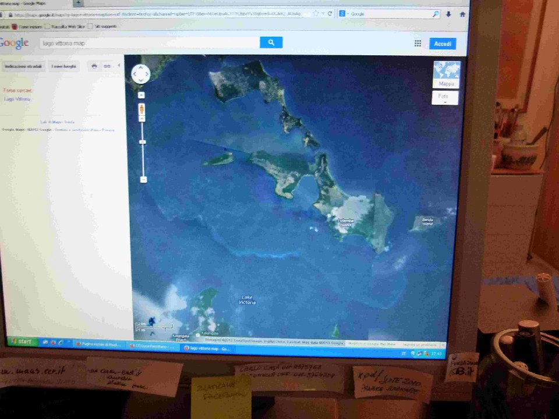Switch to the lago vittoria map taskbar window

[x=207, y=348]
